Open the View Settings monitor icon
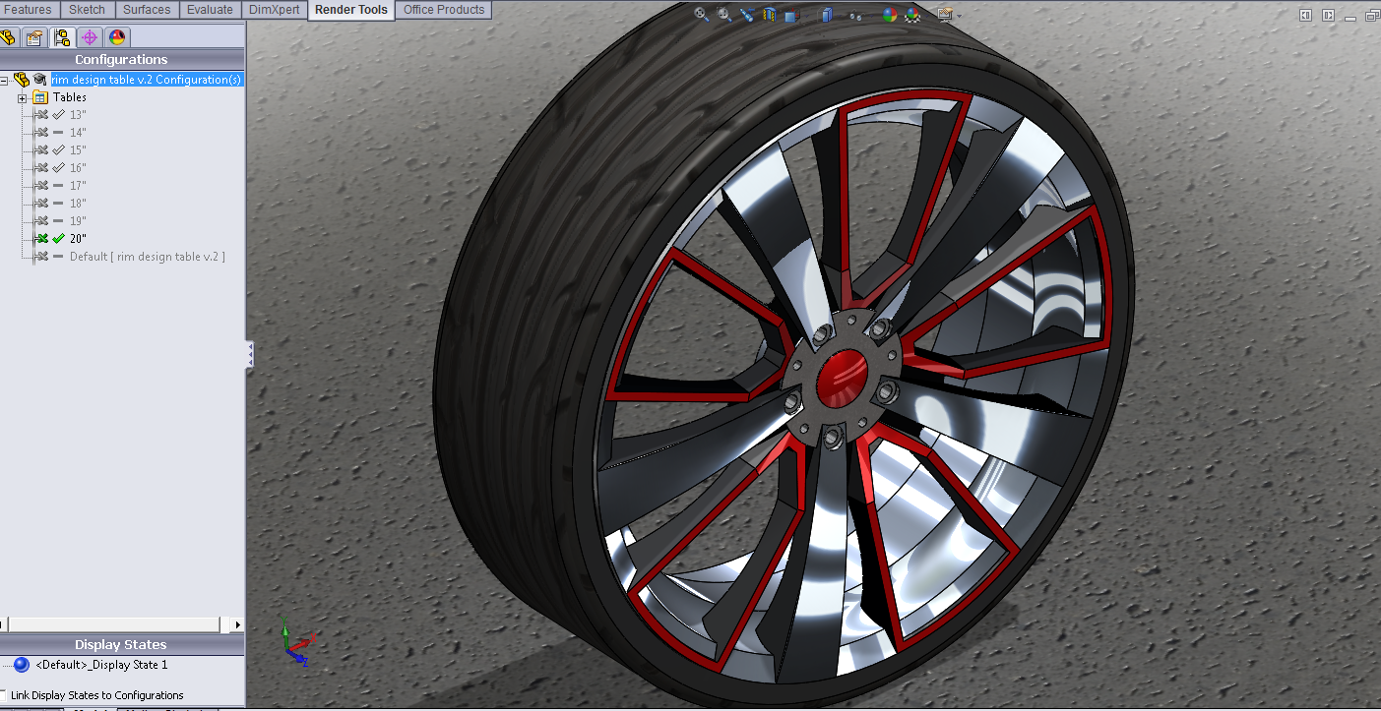Viewport: 1381px width, 711px height. pyautogui.click(x=944, y=15)
